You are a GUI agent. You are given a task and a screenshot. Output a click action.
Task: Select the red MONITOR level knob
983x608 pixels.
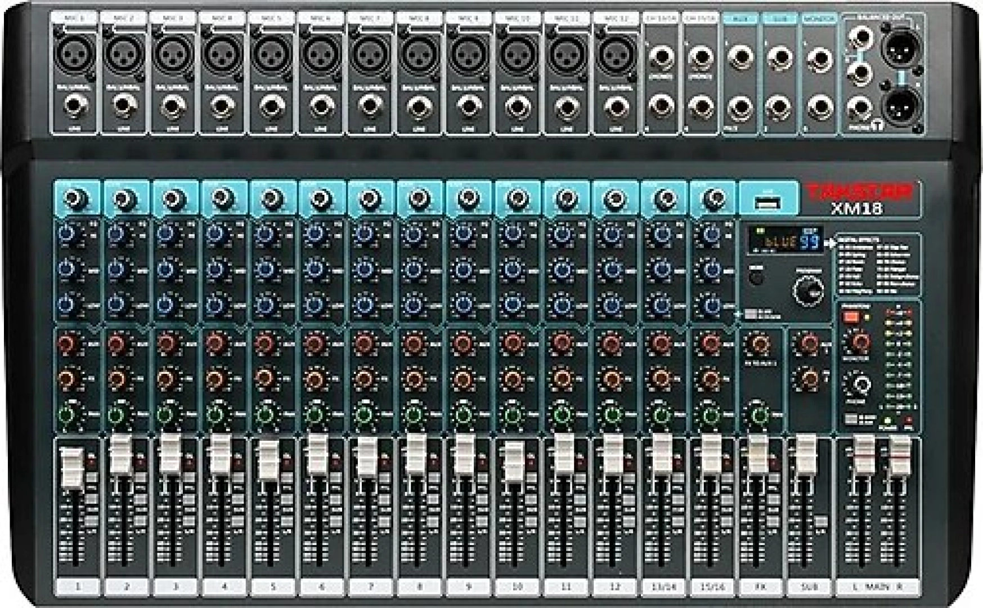tap(858, 341)
